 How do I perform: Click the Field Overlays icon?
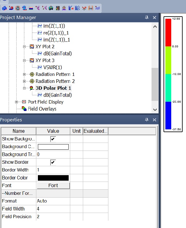coord(24,109)
